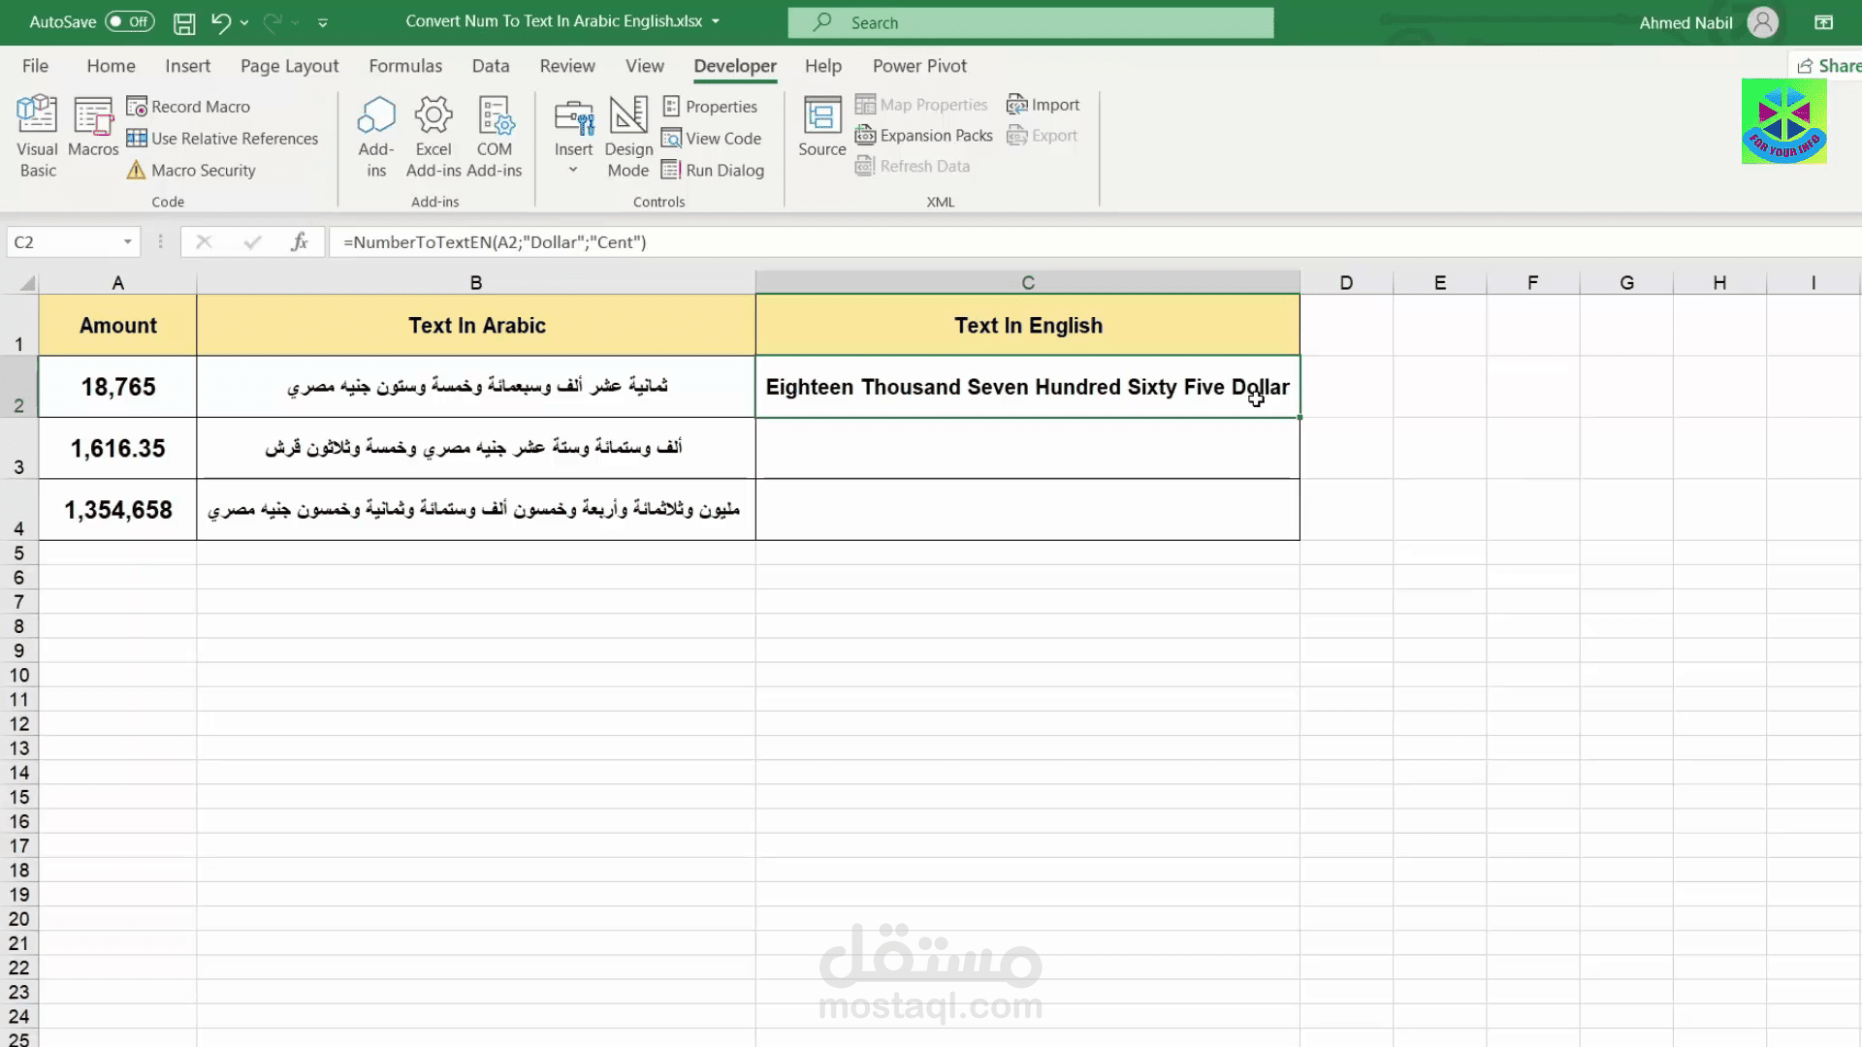Open the Undo history dropdown arrow
Image resolution: width=1862 pixels, height=1047 pixels.
[x=244, y=22]
